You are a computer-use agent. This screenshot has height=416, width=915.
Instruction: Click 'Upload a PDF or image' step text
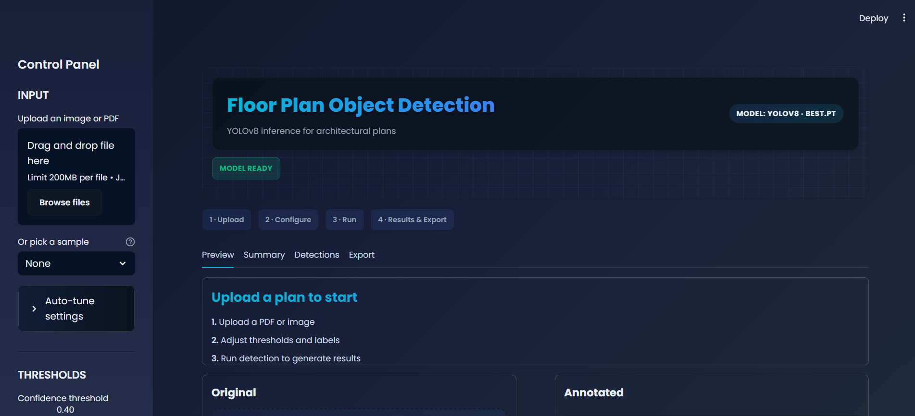(x=267, y=322)
